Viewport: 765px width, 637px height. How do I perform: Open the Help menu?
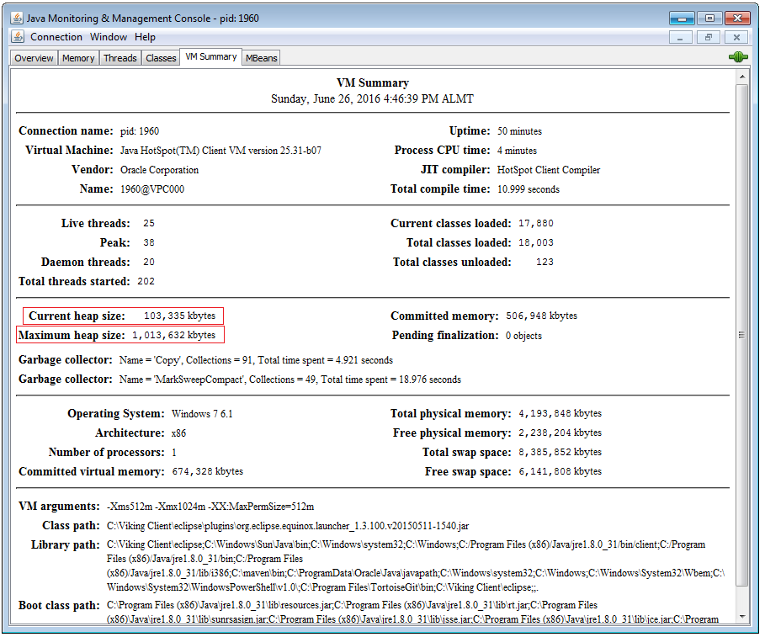[x=145, y=37]
